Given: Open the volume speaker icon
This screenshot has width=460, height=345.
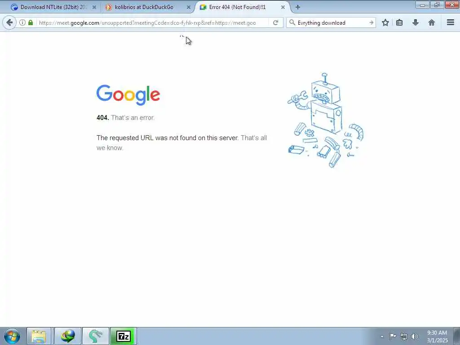Looking at the screenshot, I should point(414,336).
